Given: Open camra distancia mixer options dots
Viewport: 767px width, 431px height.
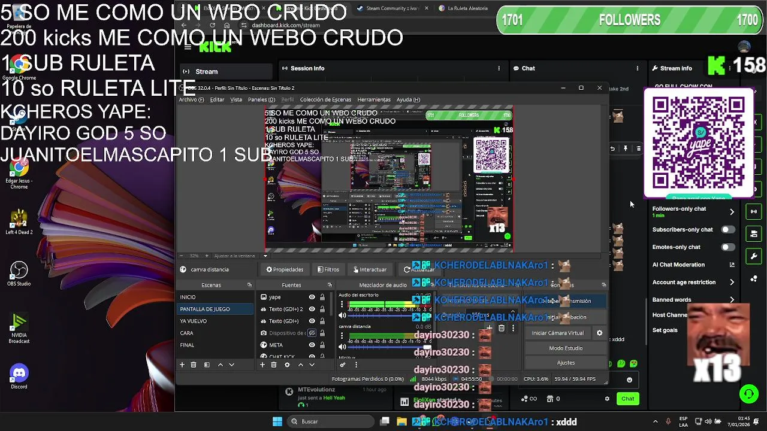Looking at the screenshot, I should pos(342,336).
